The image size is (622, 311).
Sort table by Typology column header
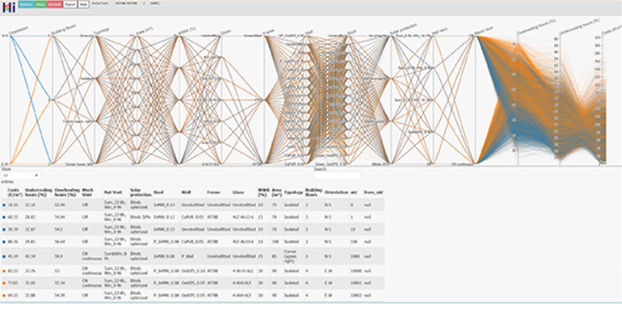point(289,190)
